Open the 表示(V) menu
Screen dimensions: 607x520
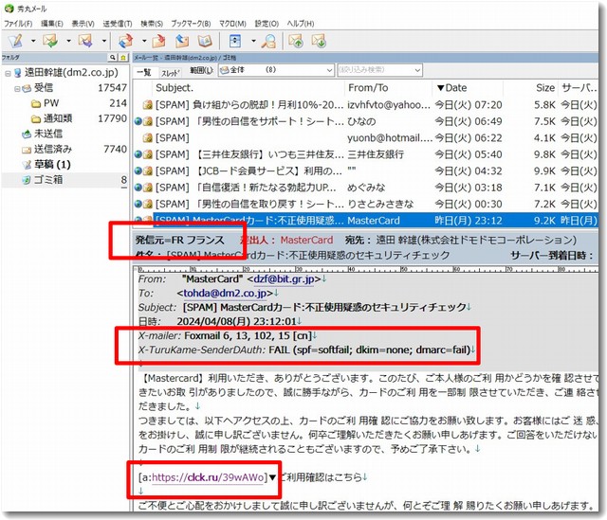[83, 24]
